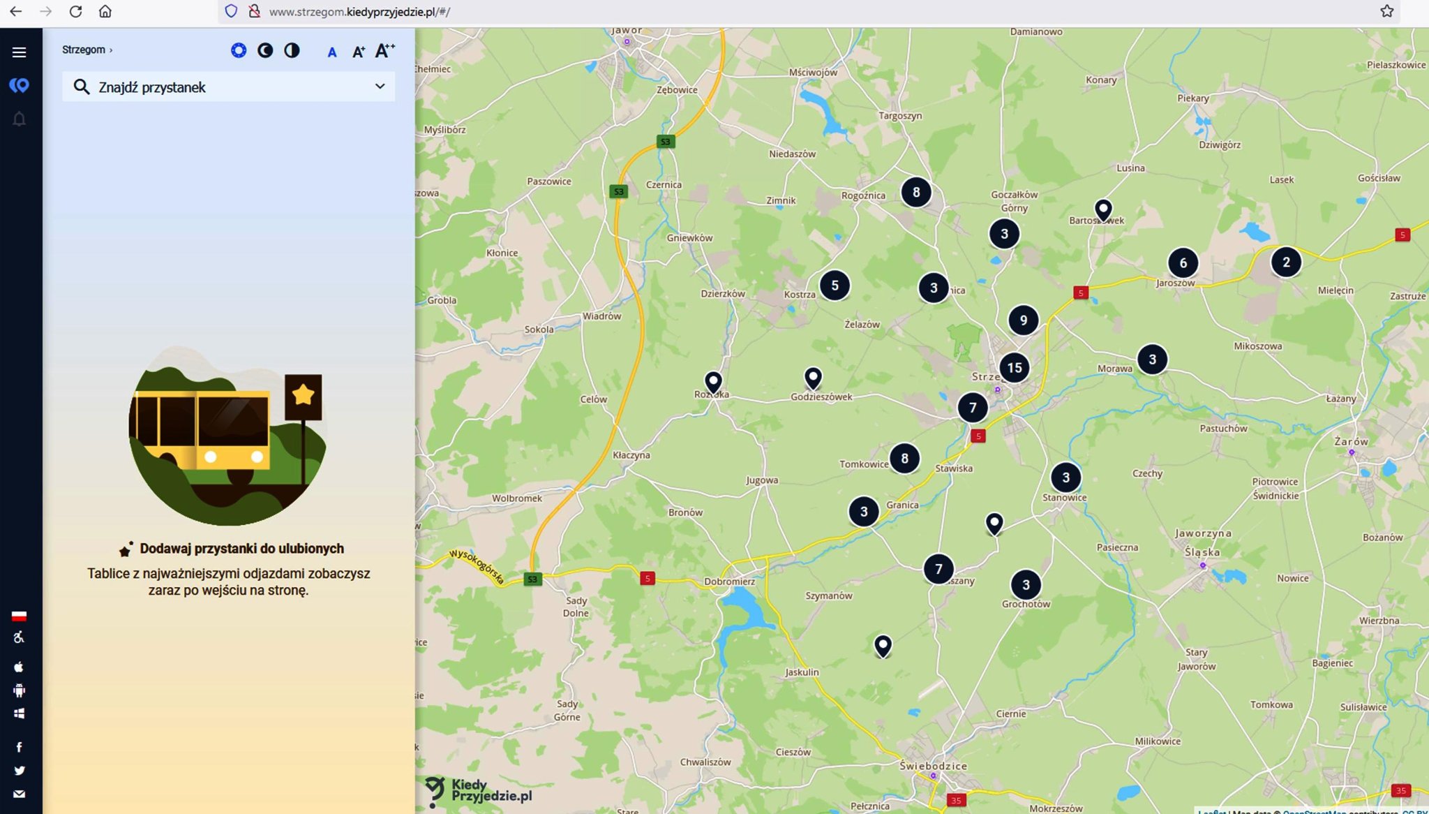Expand the stop cluster marked 15

(1015, 368)
